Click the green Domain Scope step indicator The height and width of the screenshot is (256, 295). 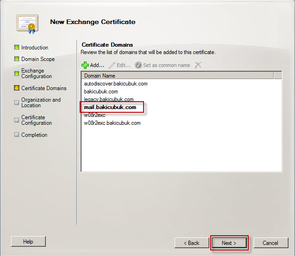click(x=17, y=59)
